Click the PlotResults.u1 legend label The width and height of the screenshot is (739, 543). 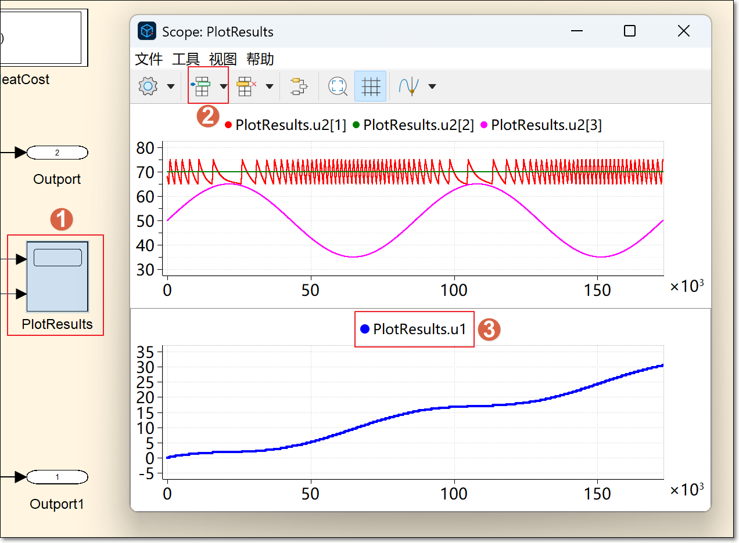[x=419, y=329]
